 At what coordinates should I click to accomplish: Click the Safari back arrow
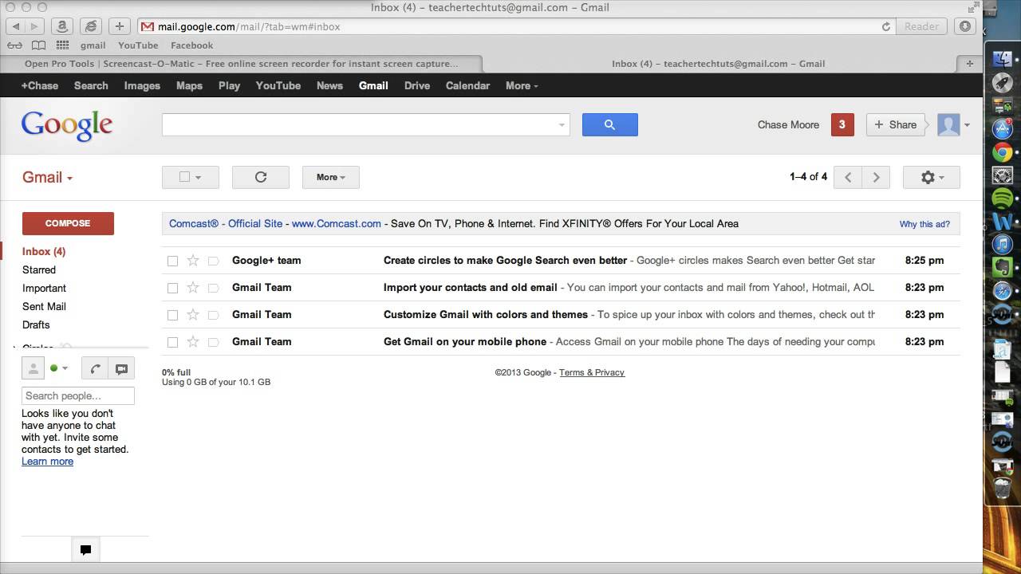click(16, 26)
